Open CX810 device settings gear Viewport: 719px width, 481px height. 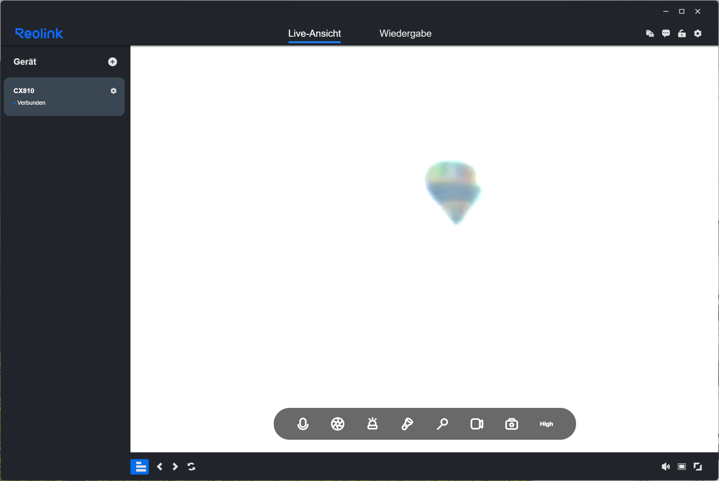(113, 91)
